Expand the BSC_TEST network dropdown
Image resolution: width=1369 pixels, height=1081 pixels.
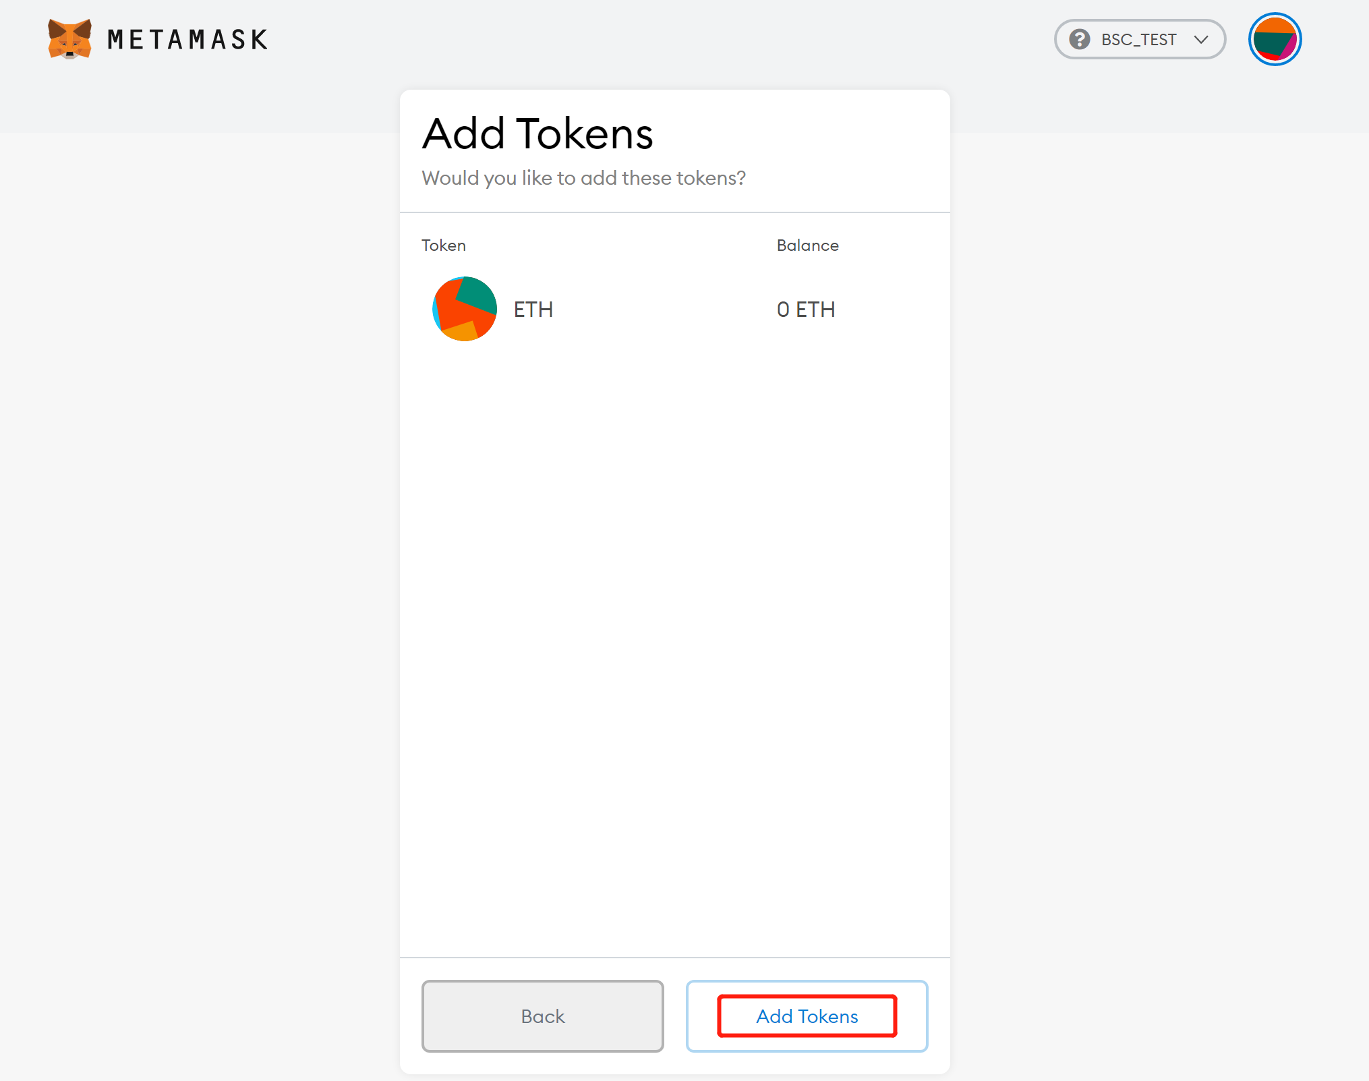point(1140,40)
